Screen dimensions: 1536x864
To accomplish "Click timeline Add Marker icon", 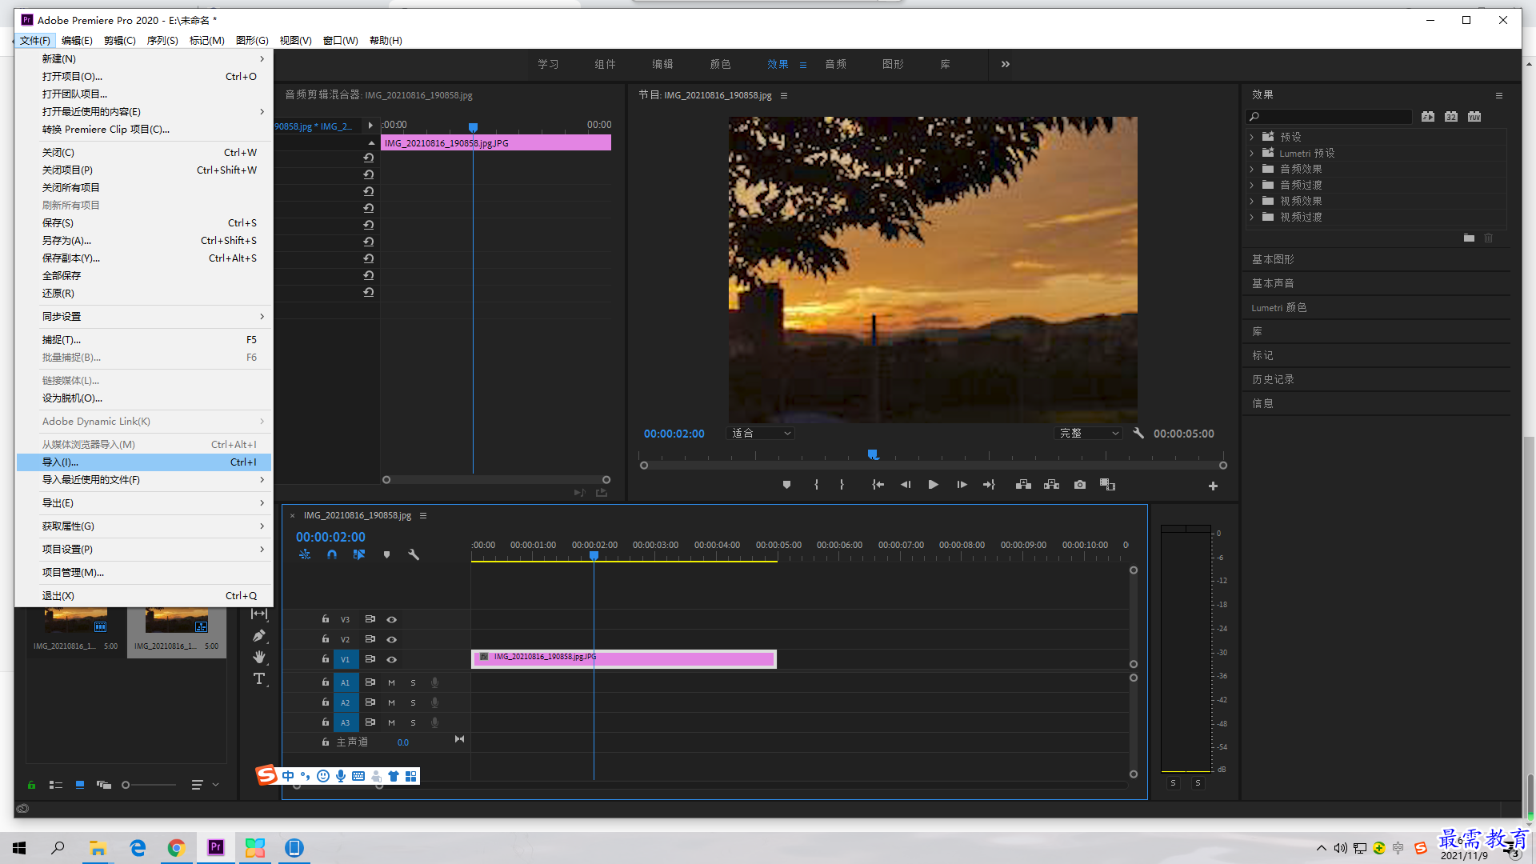I will tap(387, 554).
